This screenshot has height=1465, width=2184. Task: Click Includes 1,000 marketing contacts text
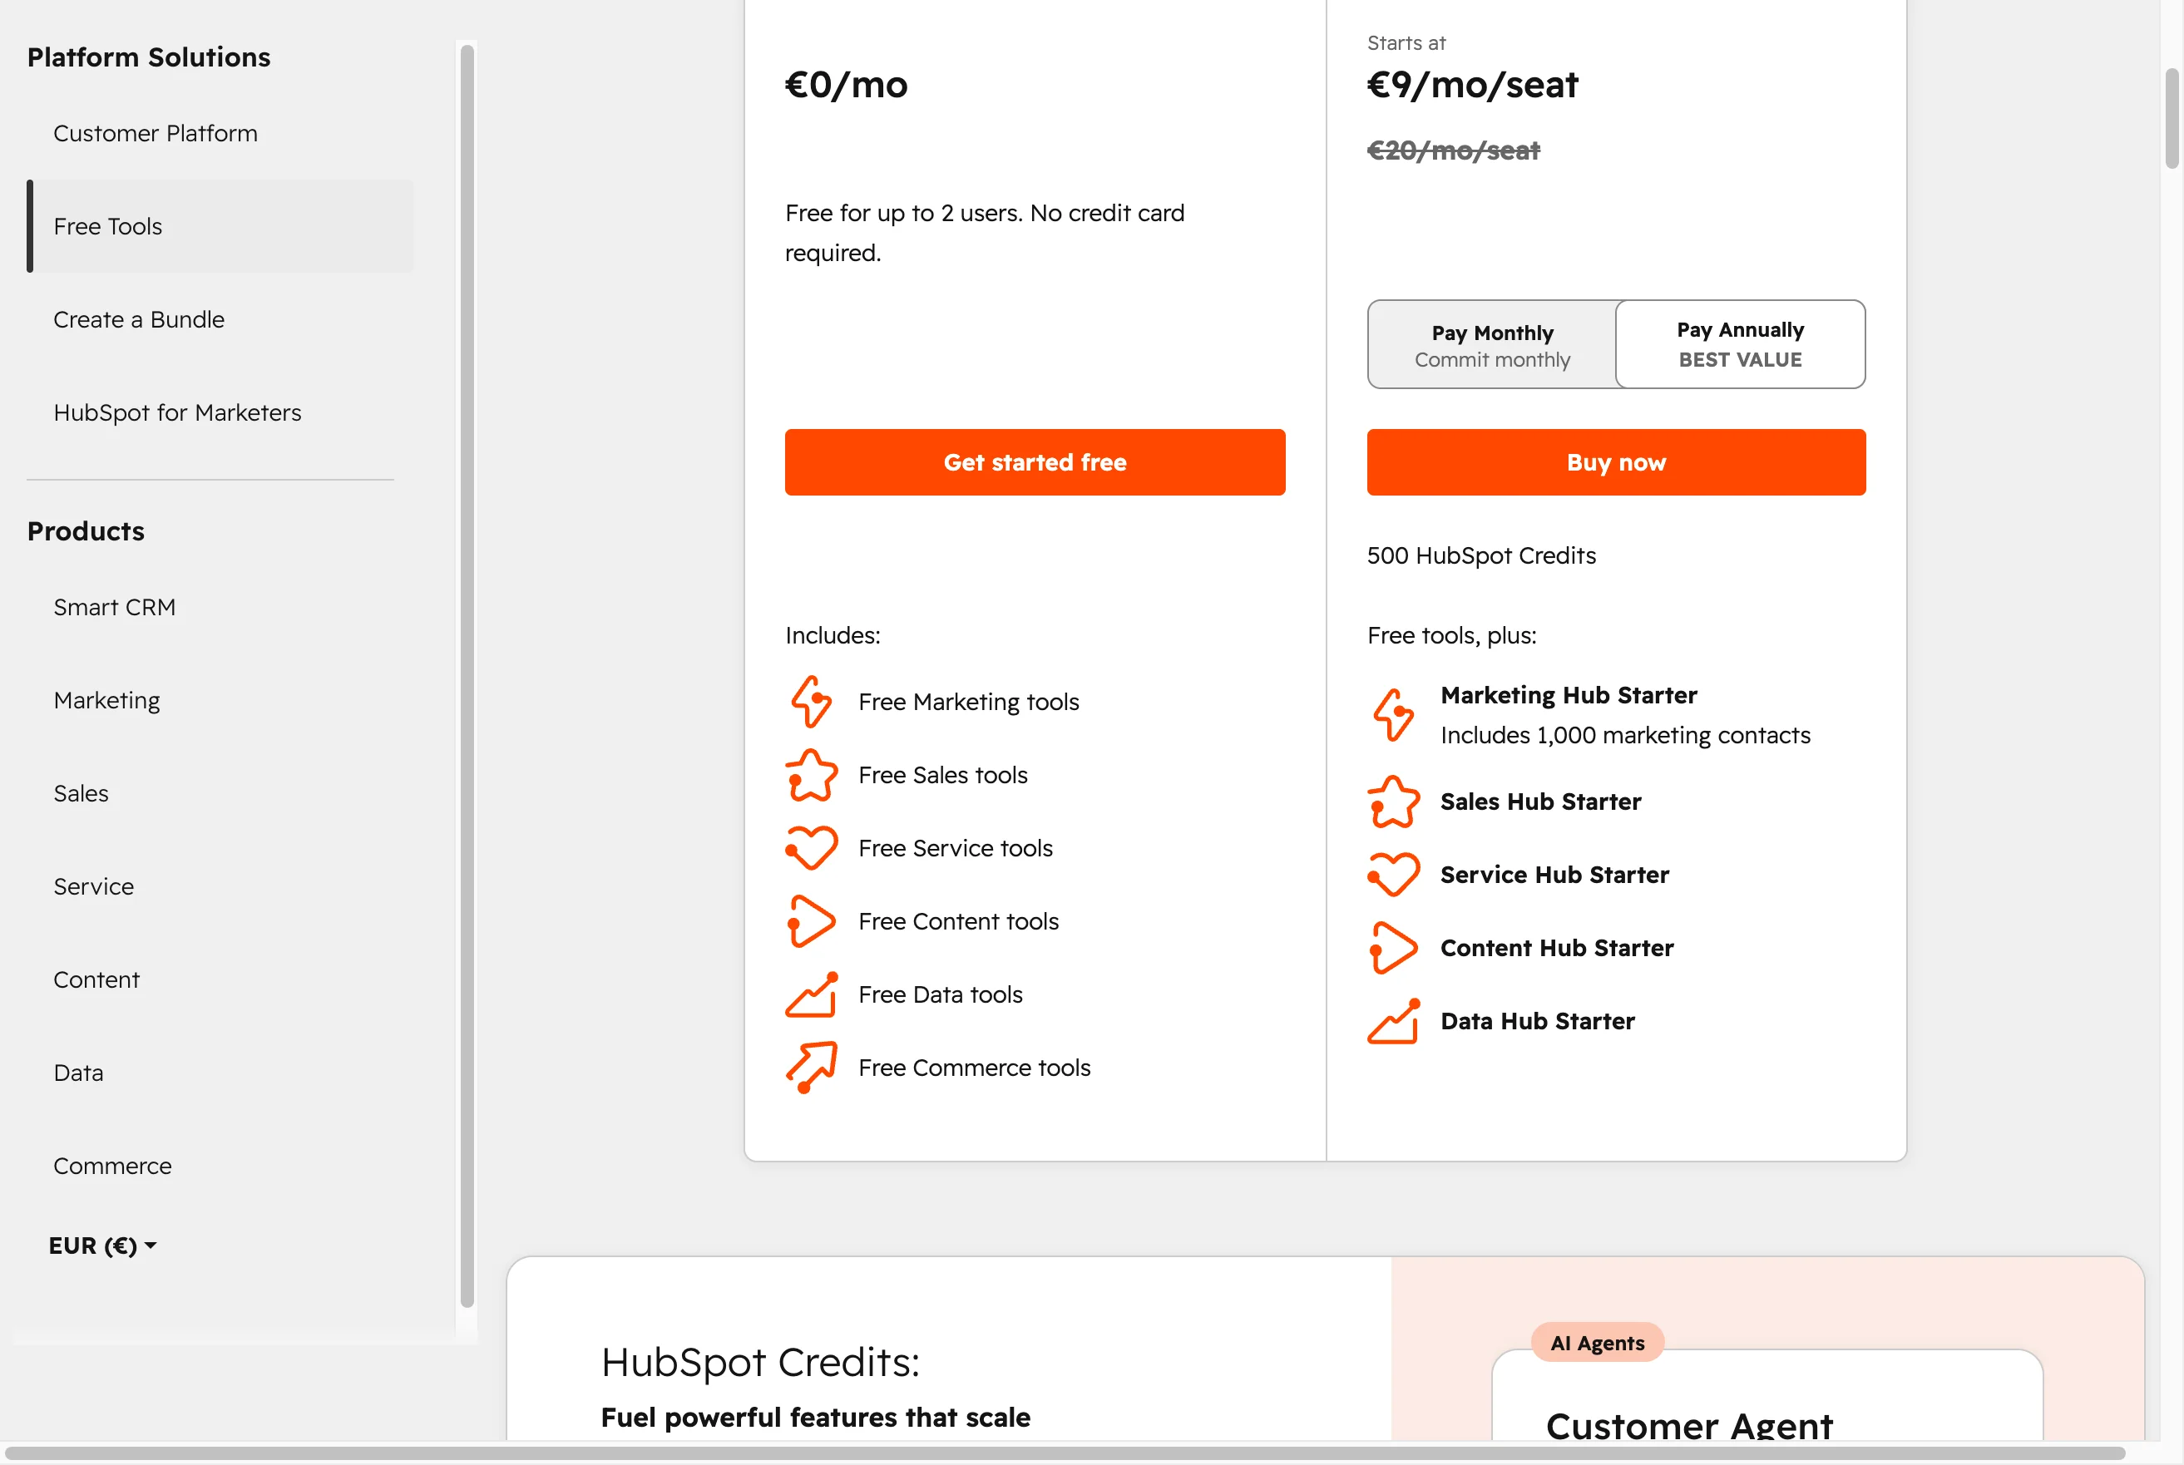(1625, 735)
